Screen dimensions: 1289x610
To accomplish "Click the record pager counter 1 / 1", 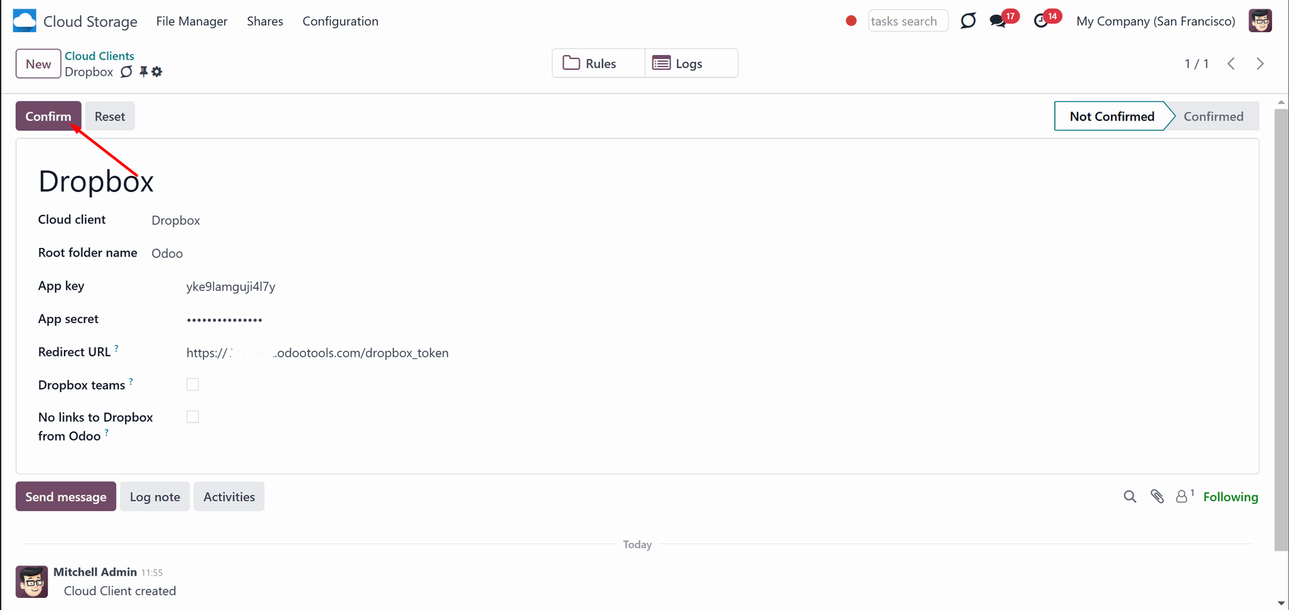I will [x=1196, y=64].
